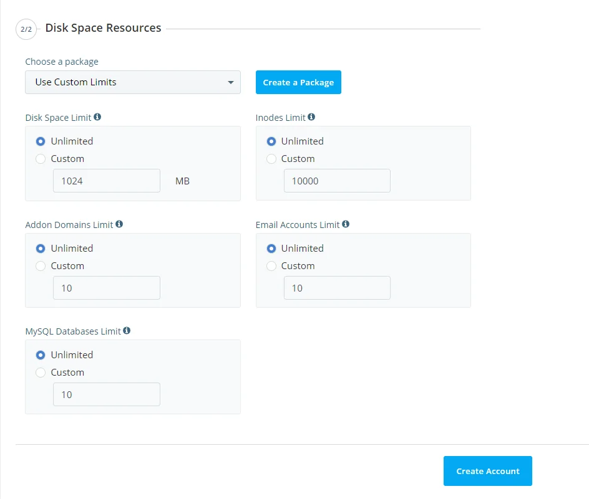Click the Create a Package button
This screenshot has width=589, height=499.
coord(298,82)
